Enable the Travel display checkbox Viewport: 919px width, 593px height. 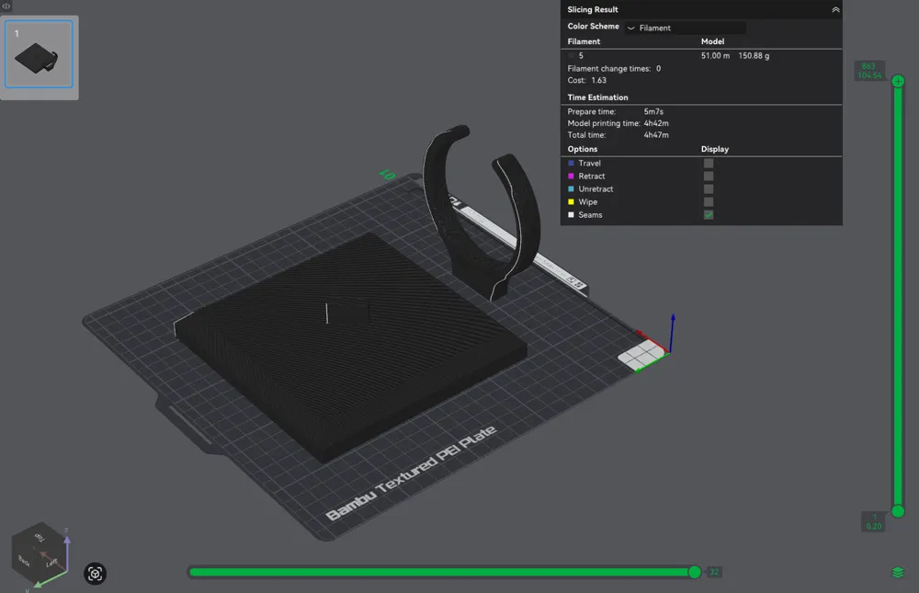click(x=708, y=163)
